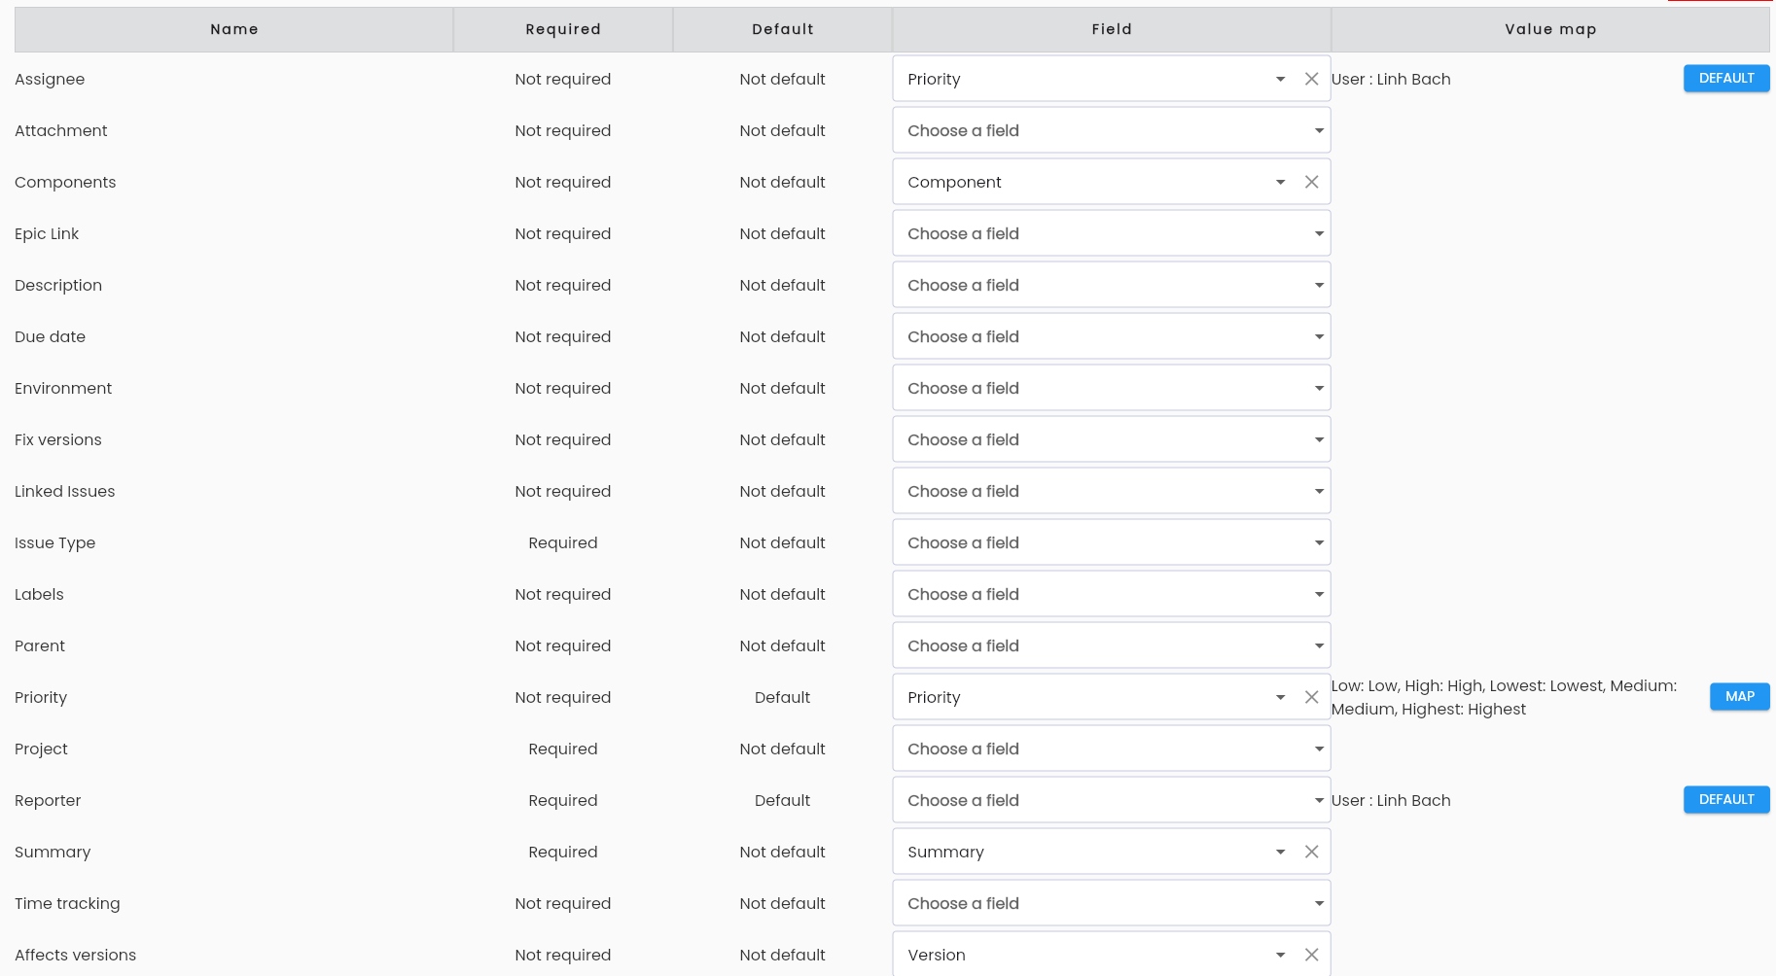Open the Components field dropdown arrow
1776x976 pixels.
(x=1280, y=182)
